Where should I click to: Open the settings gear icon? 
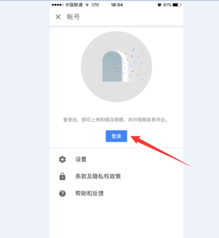(x=62, y=159)
